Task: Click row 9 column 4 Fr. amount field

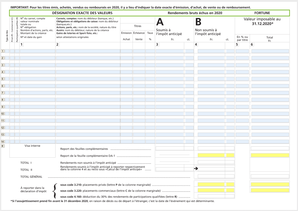Action: (211, 107)
